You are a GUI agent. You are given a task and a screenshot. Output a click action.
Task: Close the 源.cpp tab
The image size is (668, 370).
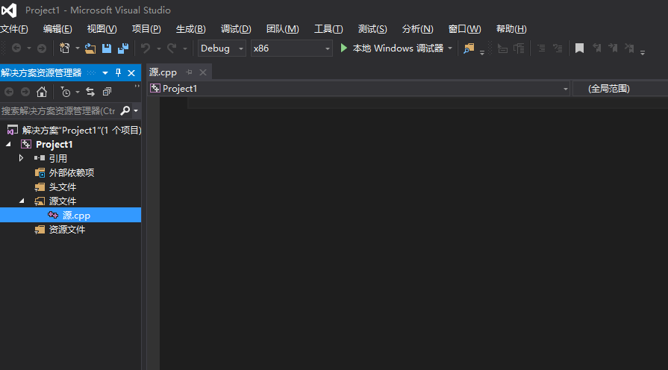coord(203,72)
